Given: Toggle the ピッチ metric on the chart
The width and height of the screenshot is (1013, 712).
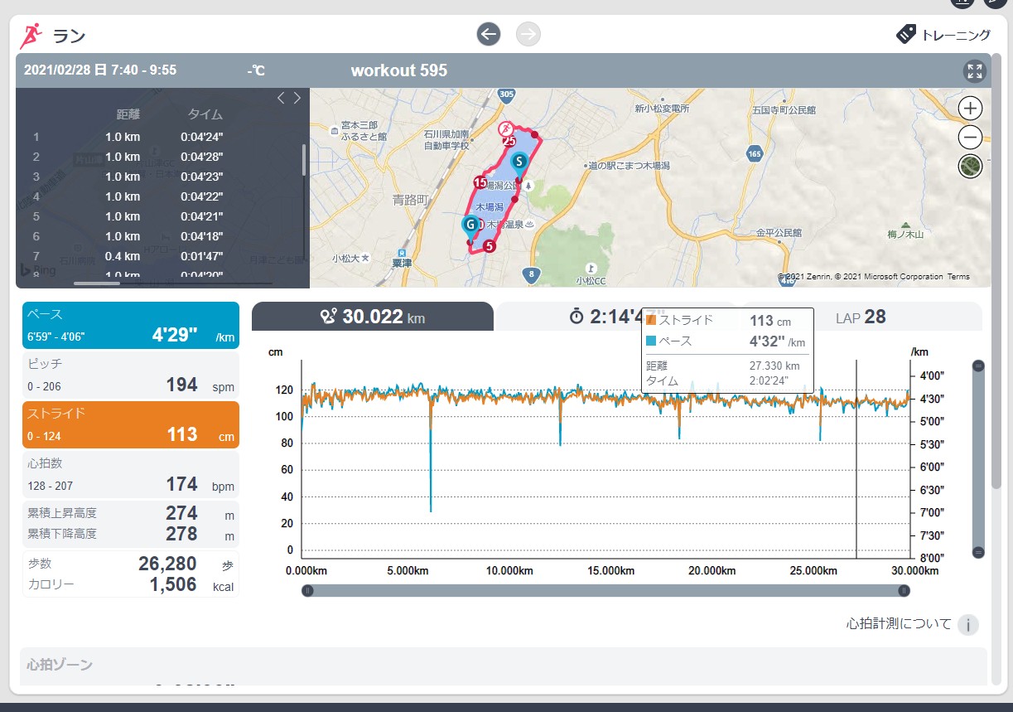Looking at the screenshot, I should 131,375.
